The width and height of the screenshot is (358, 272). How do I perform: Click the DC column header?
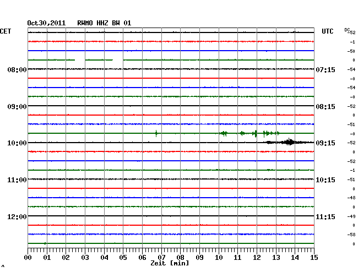point(347,30)
